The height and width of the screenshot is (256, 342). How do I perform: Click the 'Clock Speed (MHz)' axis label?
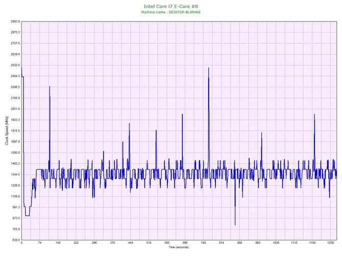pos(7,131)
